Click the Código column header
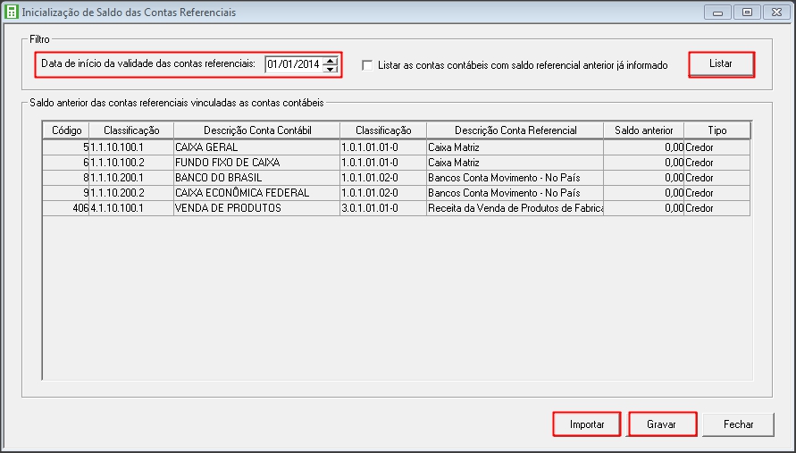The height and width of the screenshot is (453, 796). click(x=66, y=130)
